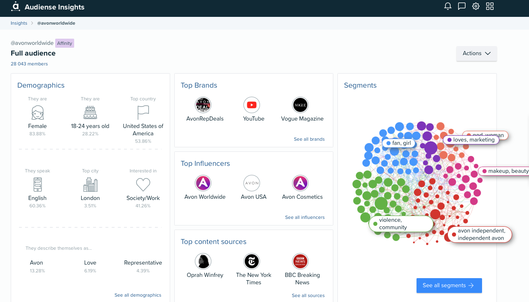529x302 pixels.
Task: Click the Affinity badge next to @avonworldwide
Action: (x=64, y=43)
